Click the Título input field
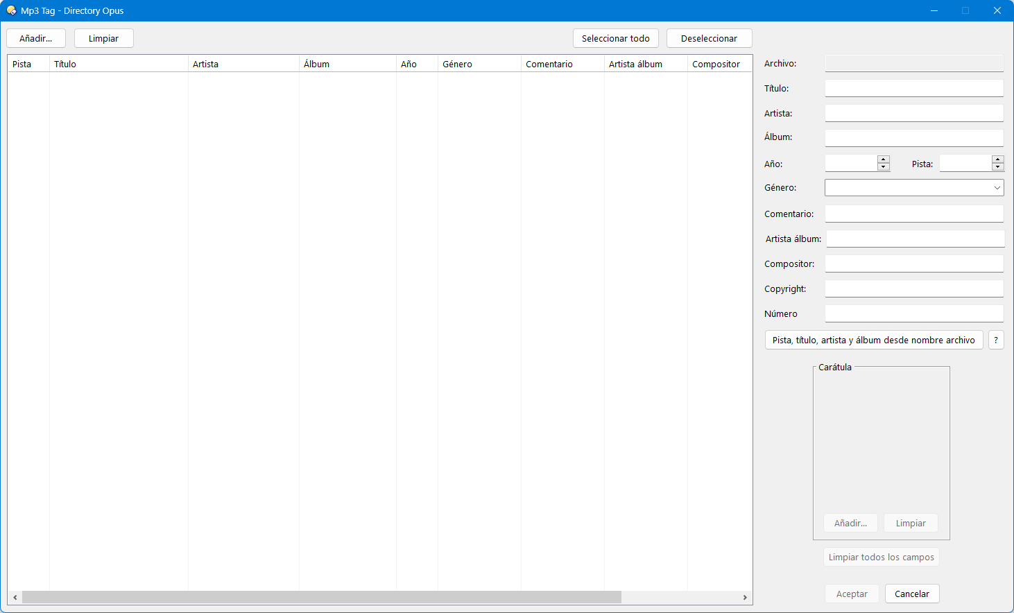The height and width of the screenshot is (613, 1014). pos(913,89)
